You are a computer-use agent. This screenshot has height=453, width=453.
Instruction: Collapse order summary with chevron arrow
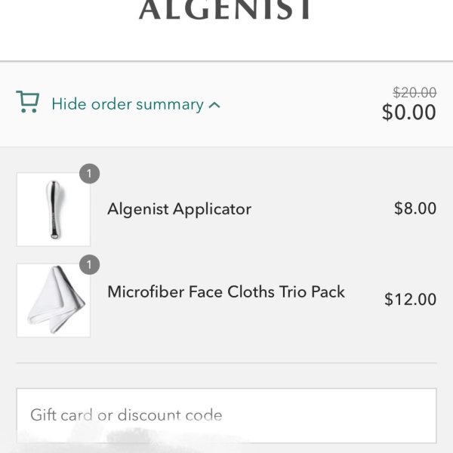pos(214,105)
